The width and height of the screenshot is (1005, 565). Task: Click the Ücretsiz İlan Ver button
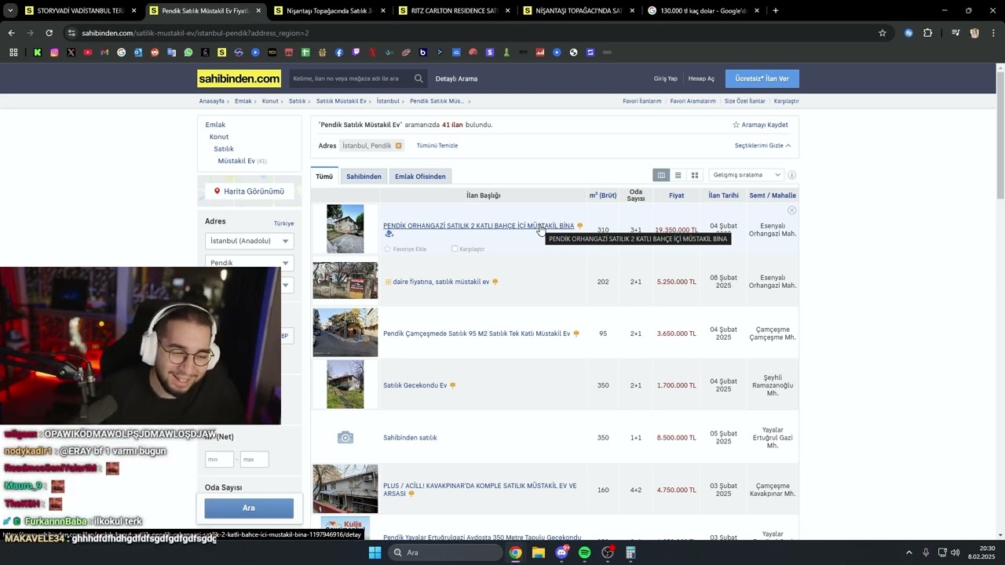(762, 78)
